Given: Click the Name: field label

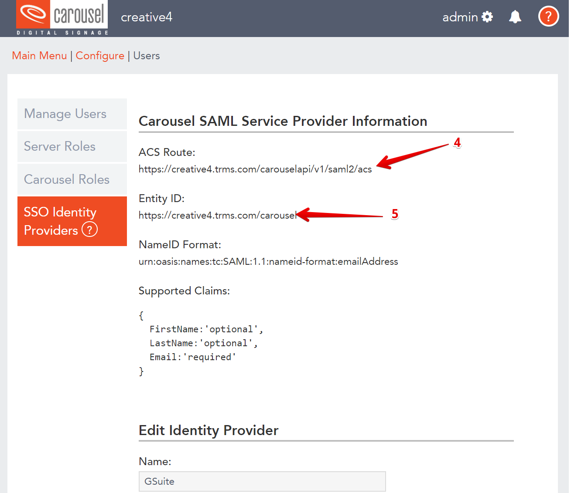Looking at the screenshot, I should click(x=155, y=461).
